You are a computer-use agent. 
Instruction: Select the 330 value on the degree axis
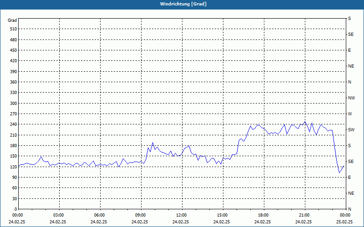(x=14, y=93)
